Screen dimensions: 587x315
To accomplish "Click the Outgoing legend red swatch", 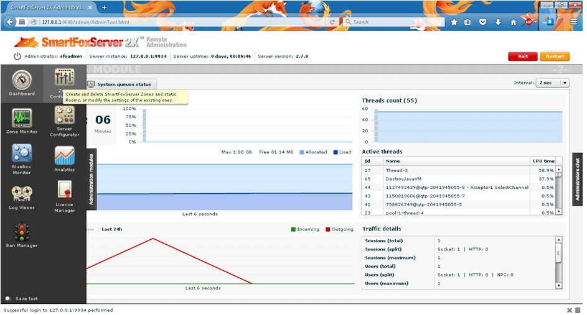I will (327, 229).
